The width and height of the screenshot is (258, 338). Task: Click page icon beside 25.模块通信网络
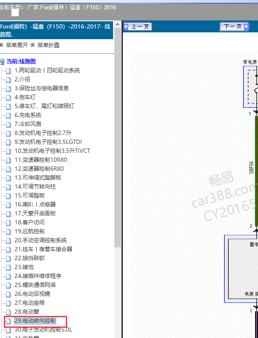point(9,285)
